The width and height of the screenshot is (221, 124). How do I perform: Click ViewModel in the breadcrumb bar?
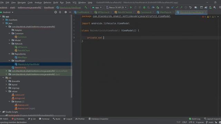[49, 7]
